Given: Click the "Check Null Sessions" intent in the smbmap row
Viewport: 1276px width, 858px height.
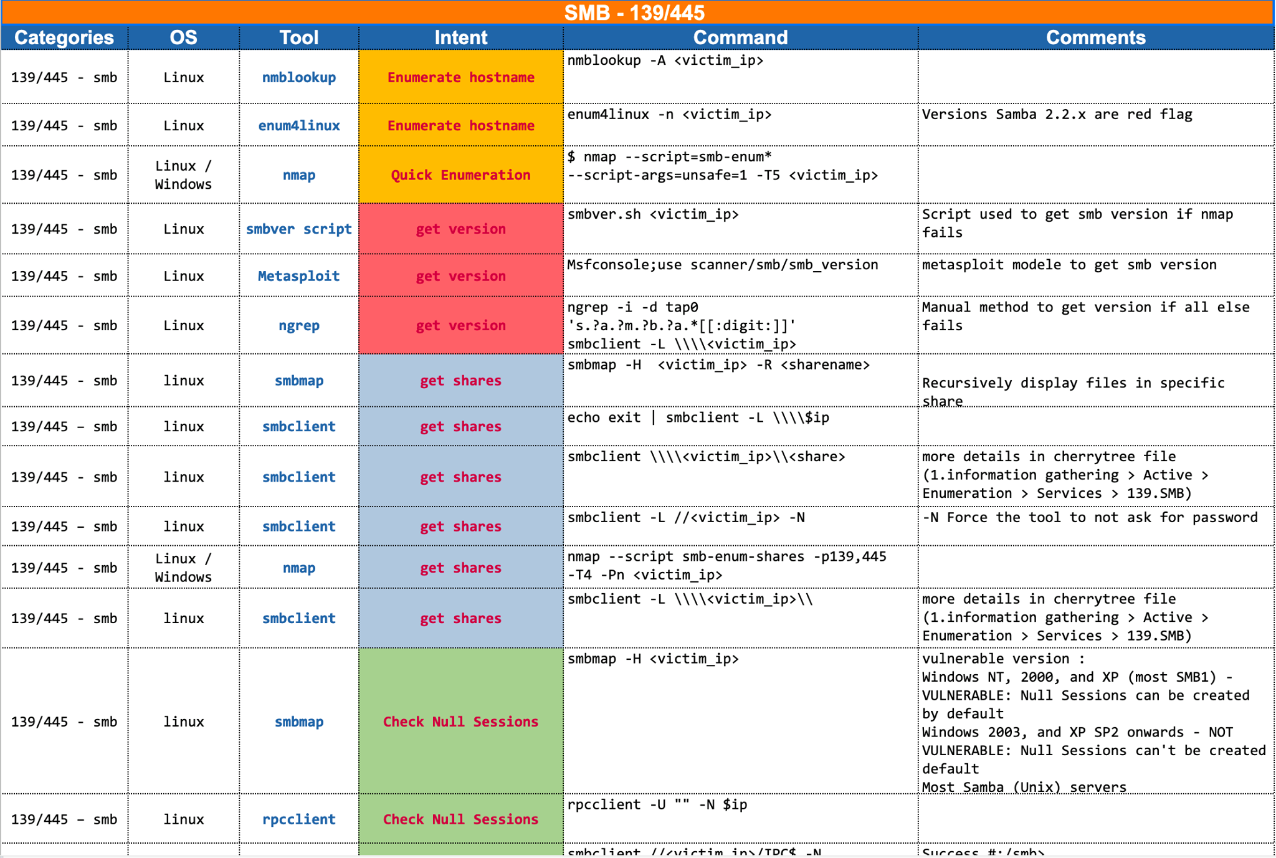Looking at the screenshot, I should 461,722.
